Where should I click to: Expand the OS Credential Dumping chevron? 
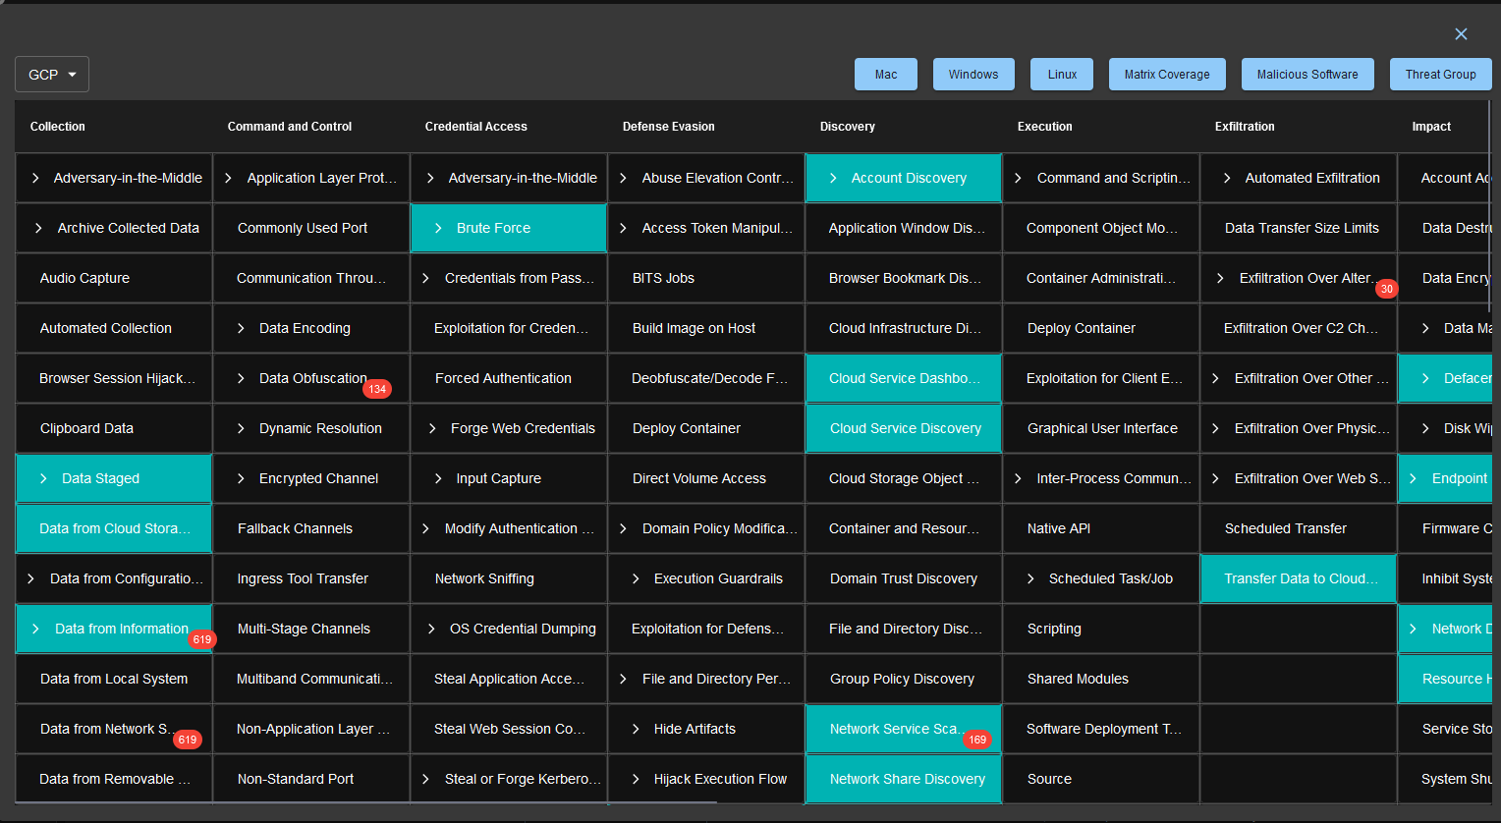(431, 629)
